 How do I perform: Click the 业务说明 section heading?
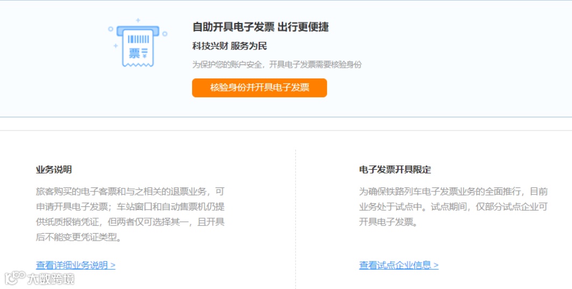click(x=54, y=170)
